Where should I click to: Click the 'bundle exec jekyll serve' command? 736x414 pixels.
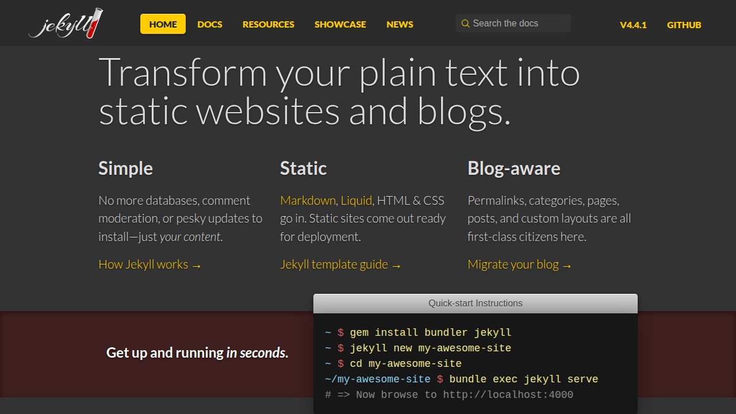pyautogui.click(x=524, y=379)
